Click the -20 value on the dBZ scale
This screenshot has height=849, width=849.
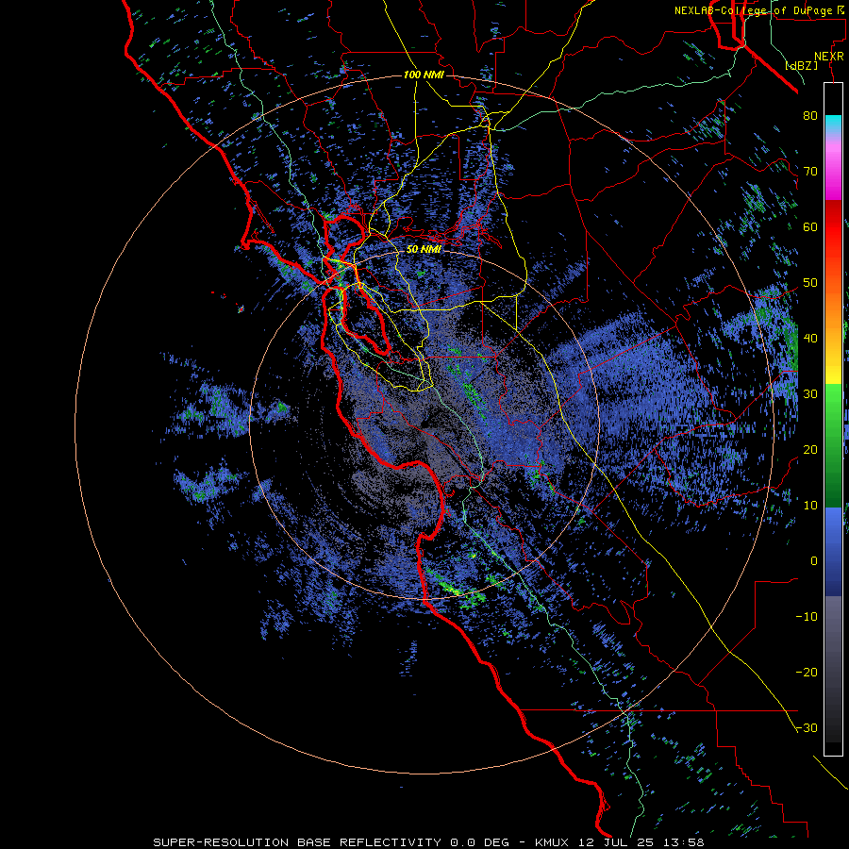pos(807,672)
